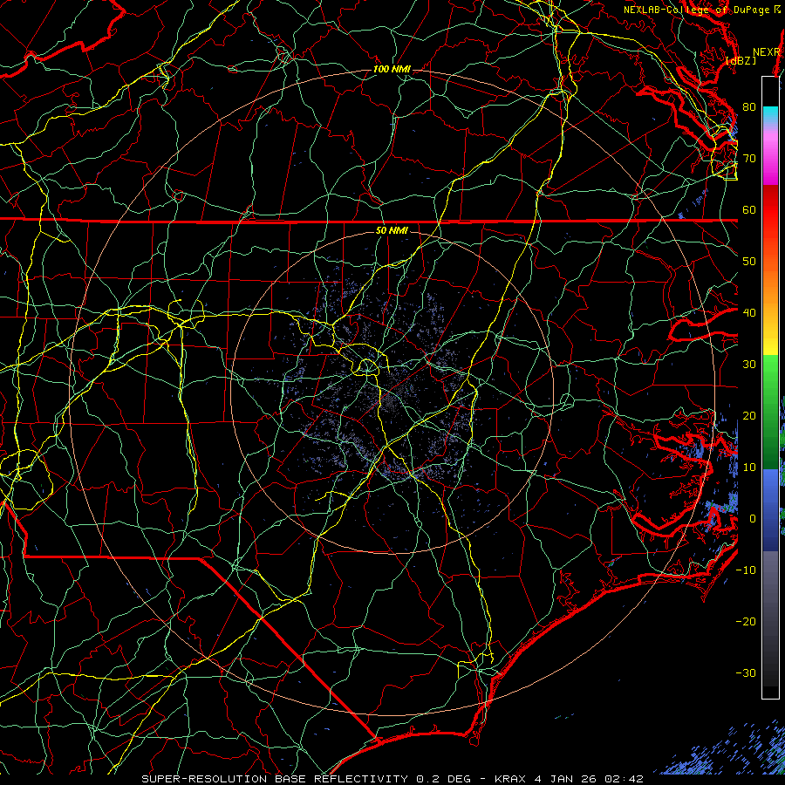785x785 pixels.
Task: Click the 50 NMI range ring label
Action: click(x=392, y=230)
